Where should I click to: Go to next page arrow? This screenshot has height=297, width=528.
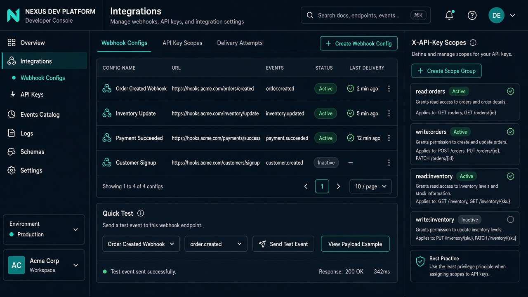coord(338,186)
